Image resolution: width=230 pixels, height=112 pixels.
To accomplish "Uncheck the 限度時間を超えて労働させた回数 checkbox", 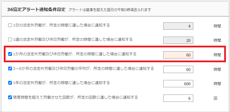I will [x=10, y=97].
